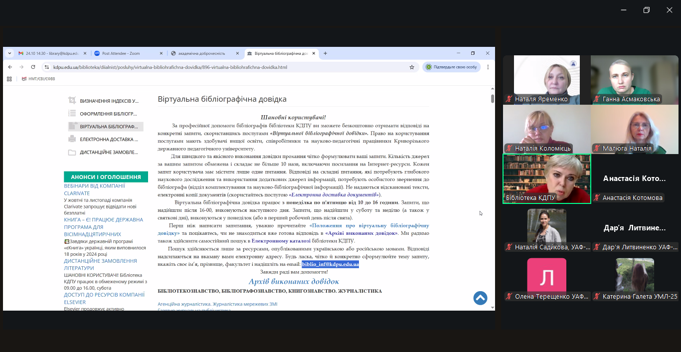Click the Підтвердьте свою особу profile button

tap(451, 67)
